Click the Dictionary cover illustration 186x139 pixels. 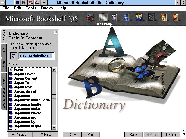[122, 70]
